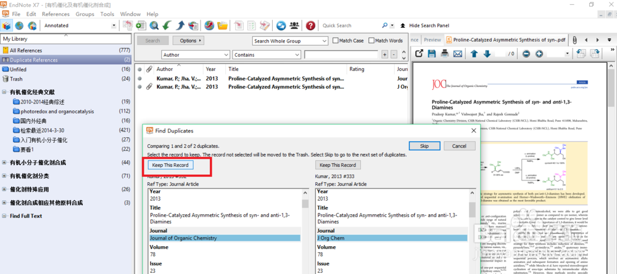
Task: Click the blue Export arrow icon
Action: click(x=180, y=25)
